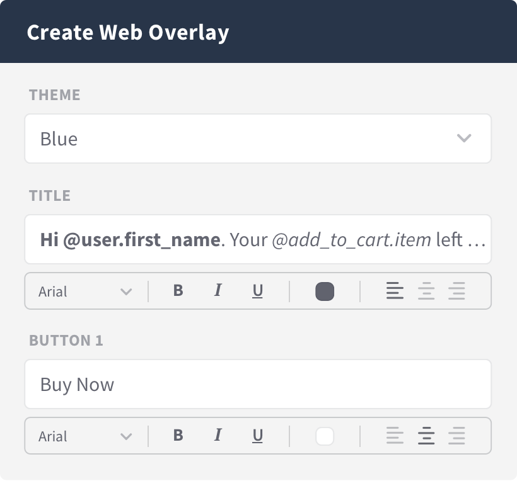Click the Title text field

258,239
